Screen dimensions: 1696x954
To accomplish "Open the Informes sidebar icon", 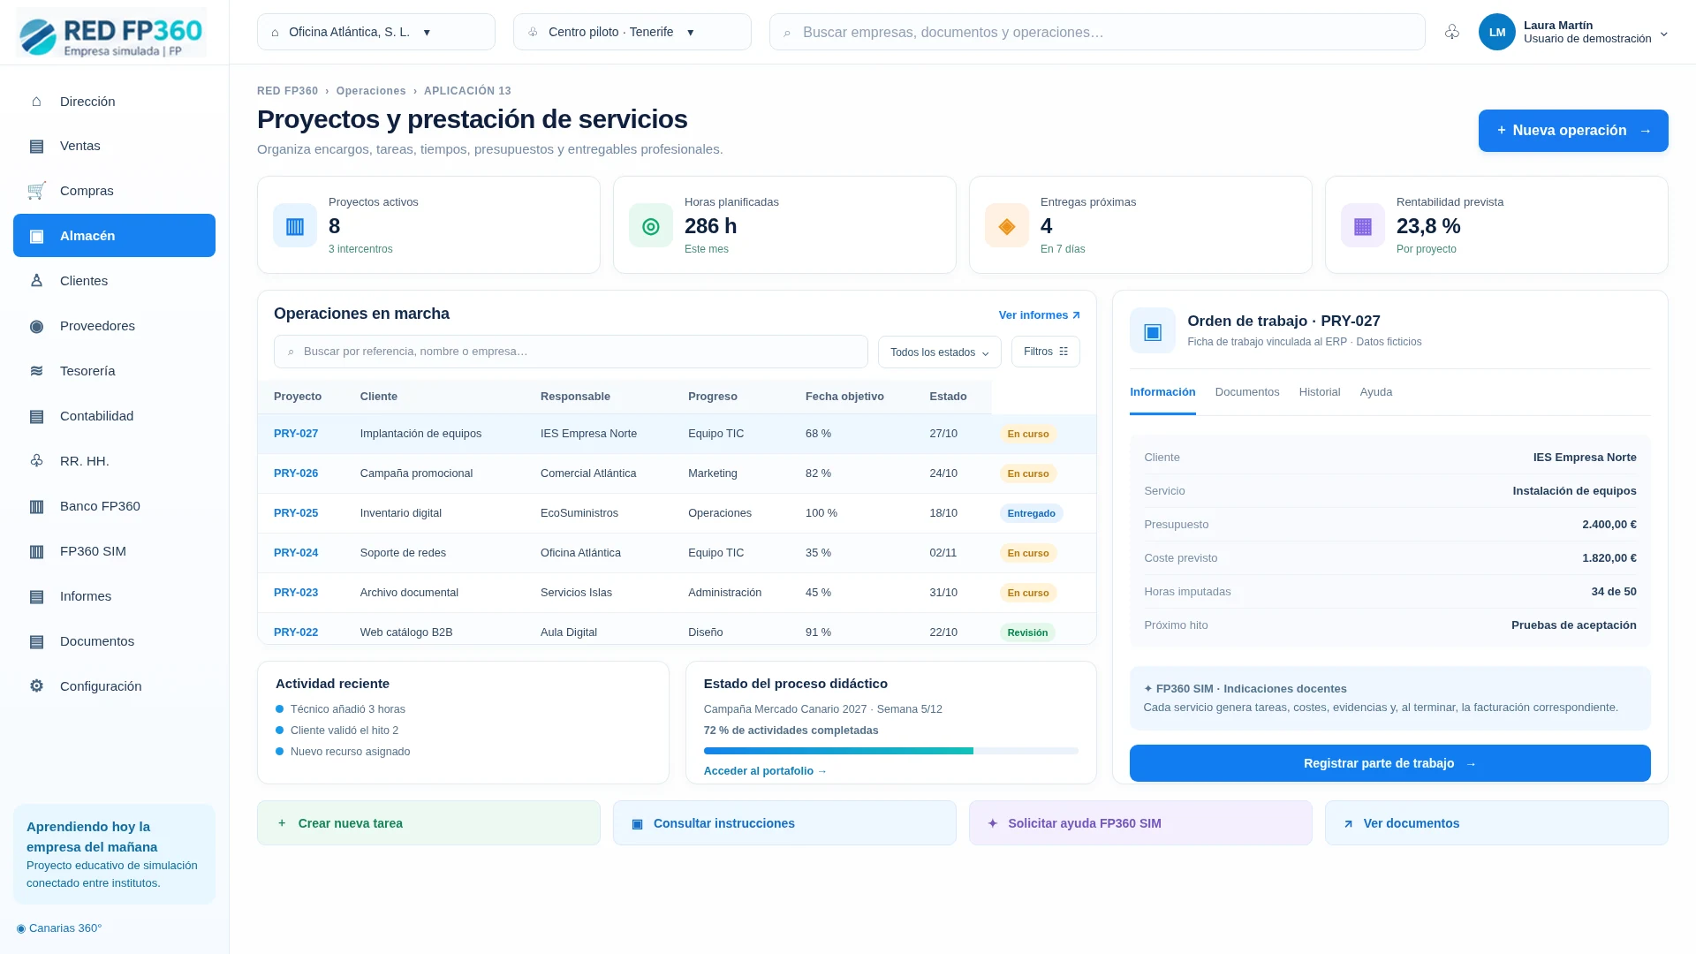I will [36, 596].
